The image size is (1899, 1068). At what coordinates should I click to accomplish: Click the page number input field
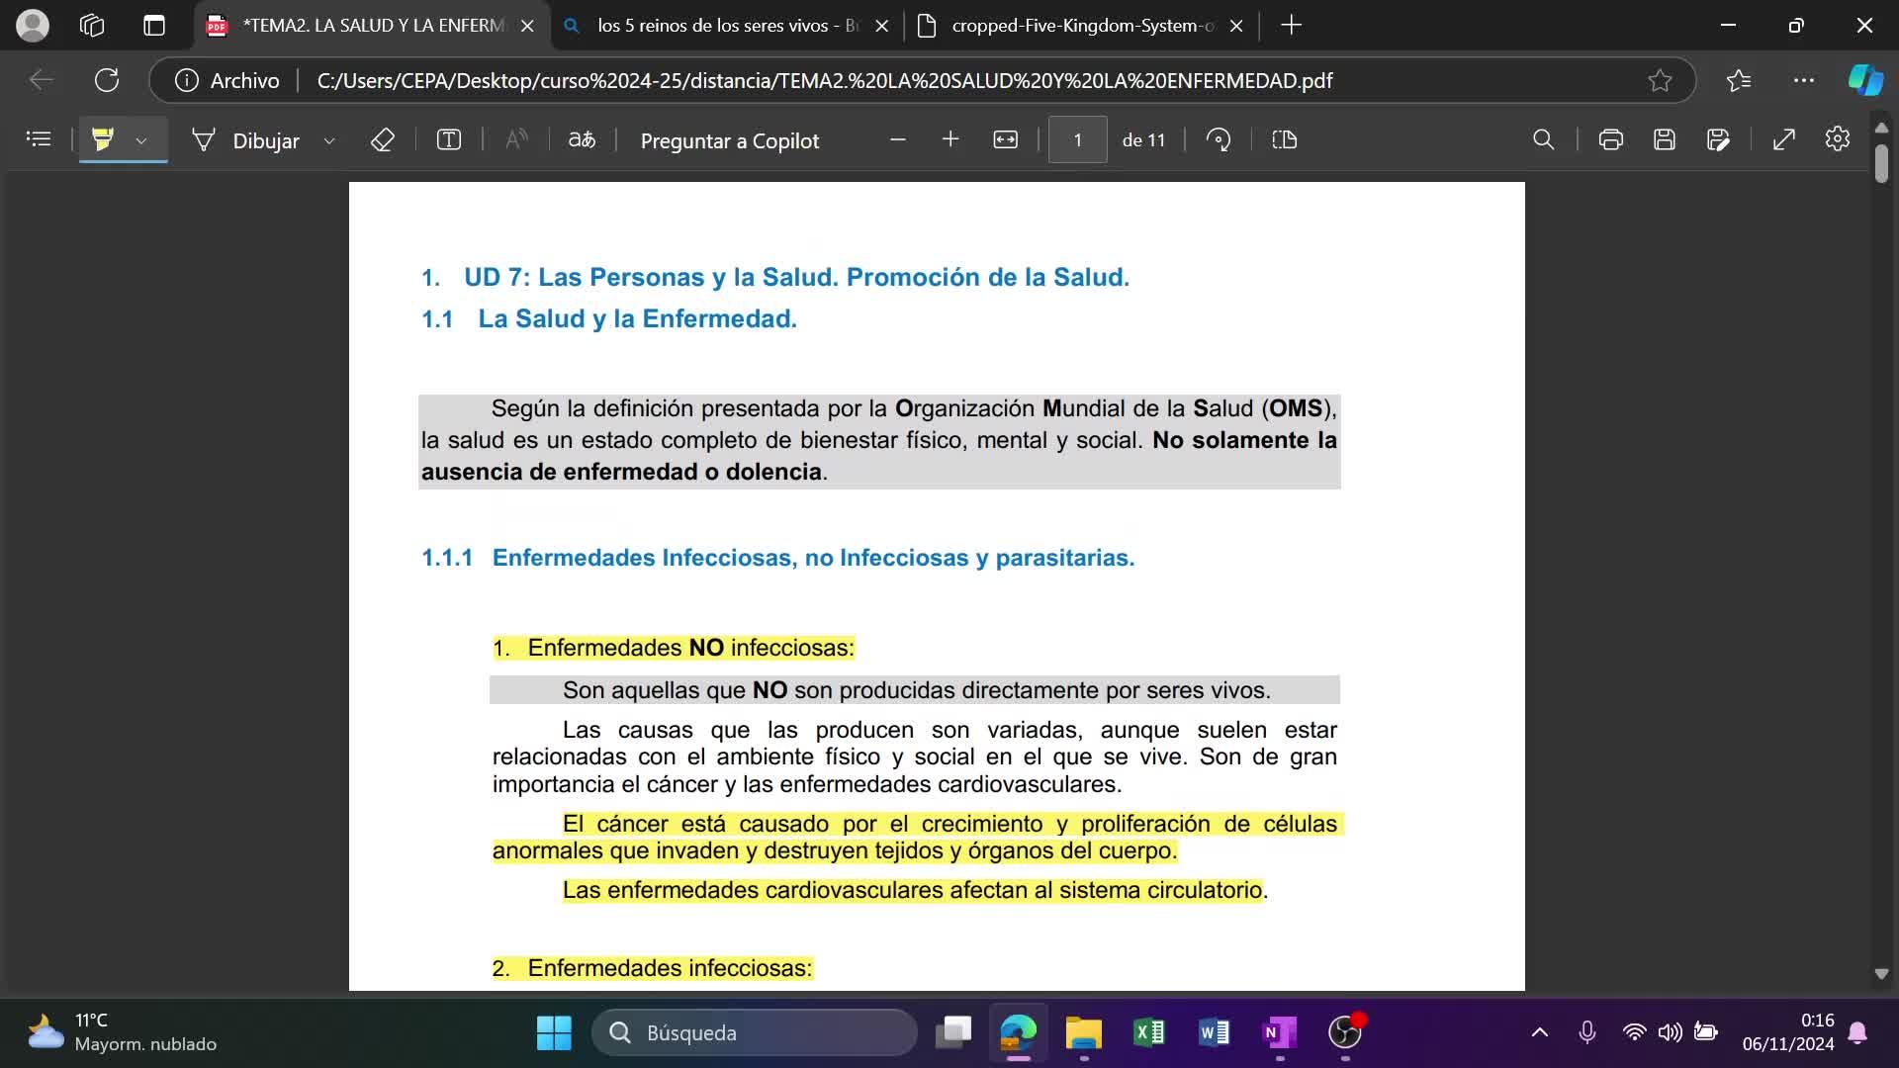click(x=1077, y=140)
